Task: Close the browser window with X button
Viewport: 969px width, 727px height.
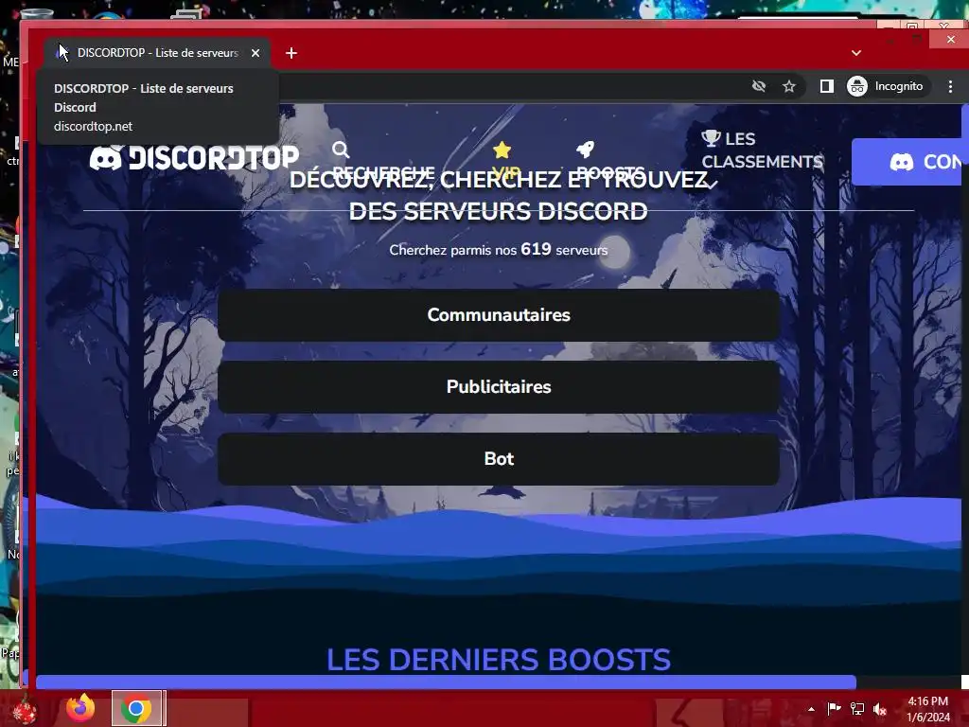Action: coord(950,39)
